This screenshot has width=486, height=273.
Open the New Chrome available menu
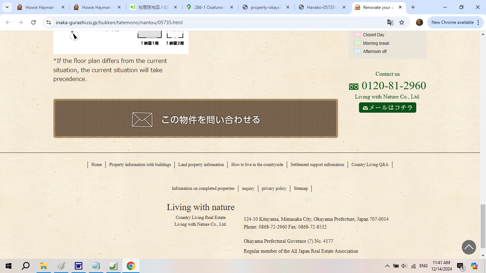[455, 22]
